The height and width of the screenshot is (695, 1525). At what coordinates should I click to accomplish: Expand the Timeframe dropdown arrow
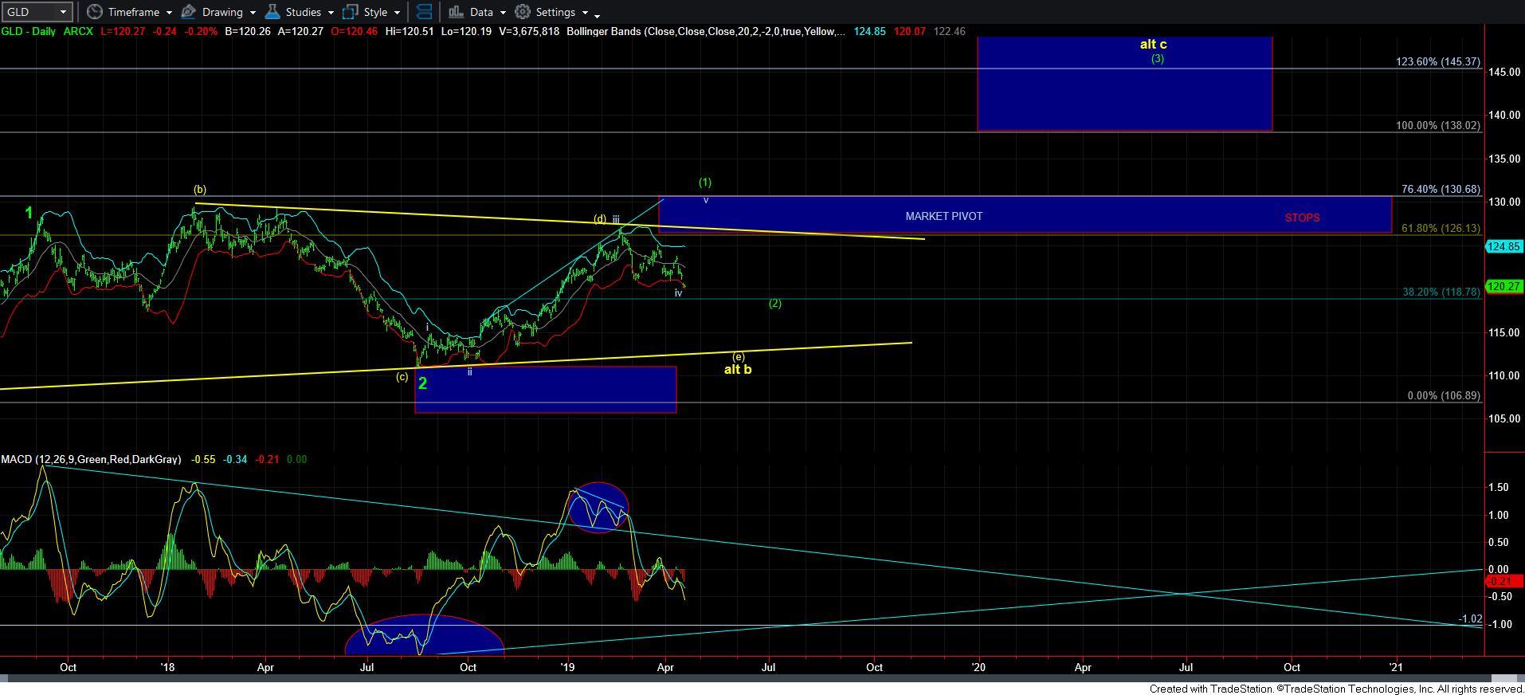(169, 13)
